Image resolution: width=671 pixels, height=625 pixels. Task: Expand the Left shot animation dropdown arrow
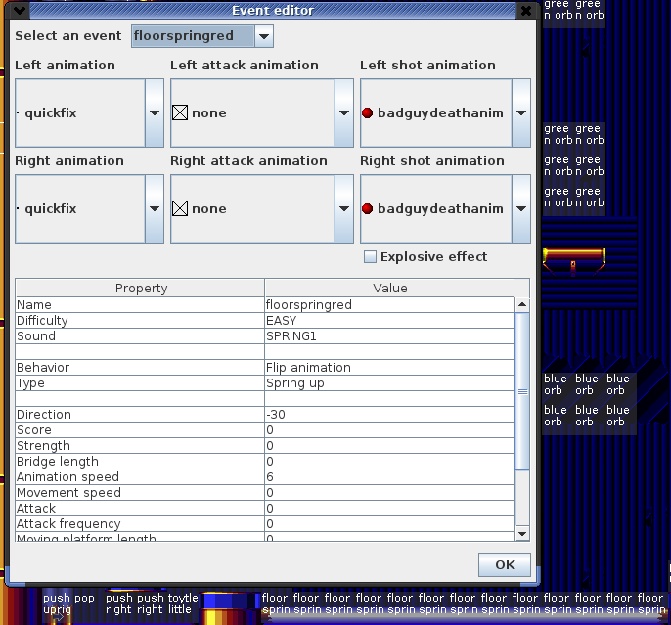520,112
